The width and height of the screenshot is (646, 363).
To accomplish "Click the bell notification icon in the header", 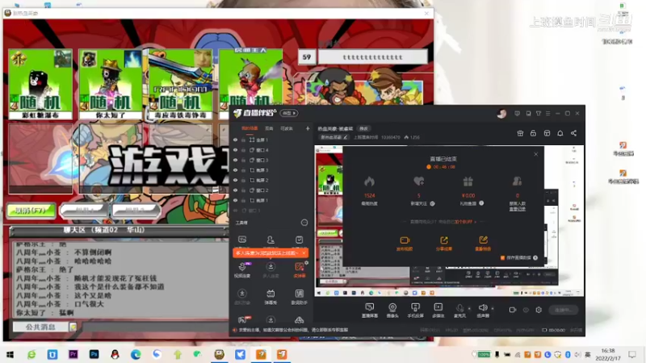I will pos(560,133).
